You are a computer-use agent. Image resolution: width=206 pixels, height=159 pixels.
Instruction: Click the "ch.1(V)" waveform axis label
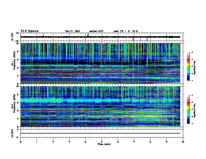12,37
